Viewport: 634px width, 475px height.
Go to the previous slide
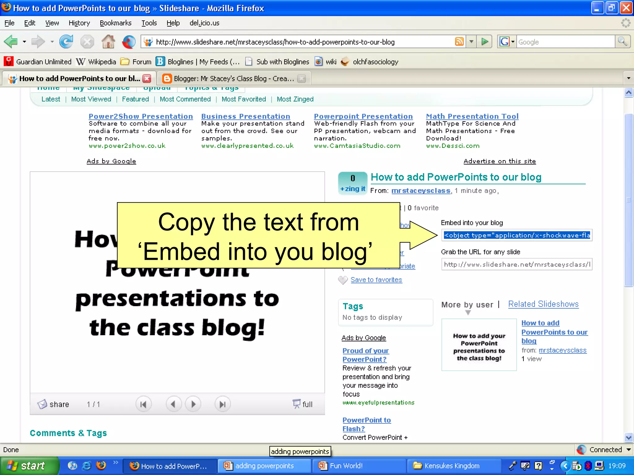coord(173,404)
